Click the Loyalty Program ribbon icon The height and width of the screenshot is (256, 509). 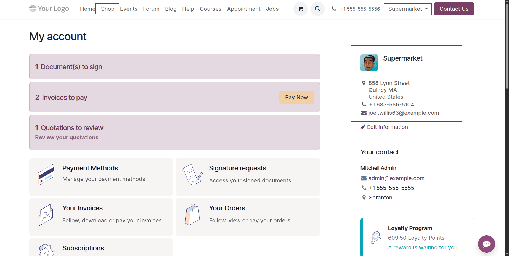(376, 238)
